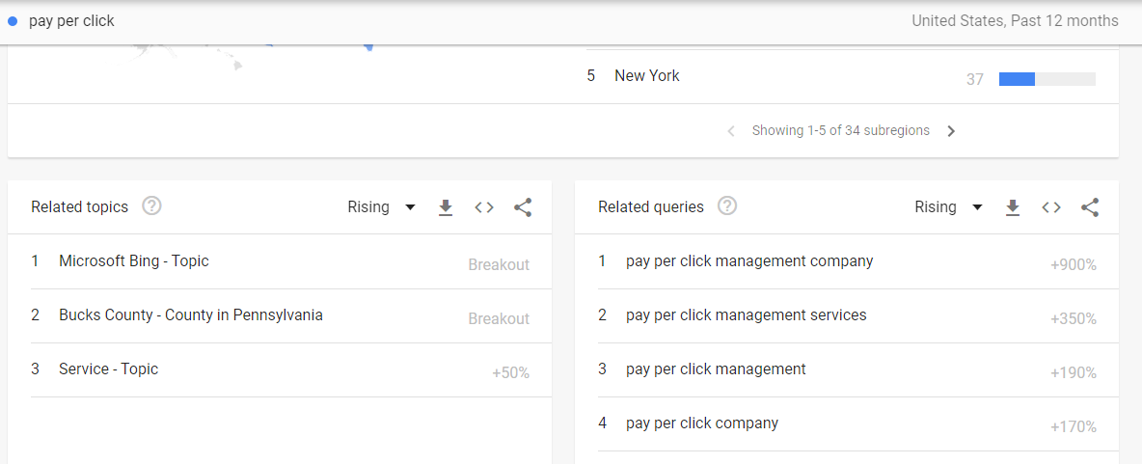Open help for Related queries
Image resolution: width=1142 pixels, height=464 pixels.
(727, 206)
